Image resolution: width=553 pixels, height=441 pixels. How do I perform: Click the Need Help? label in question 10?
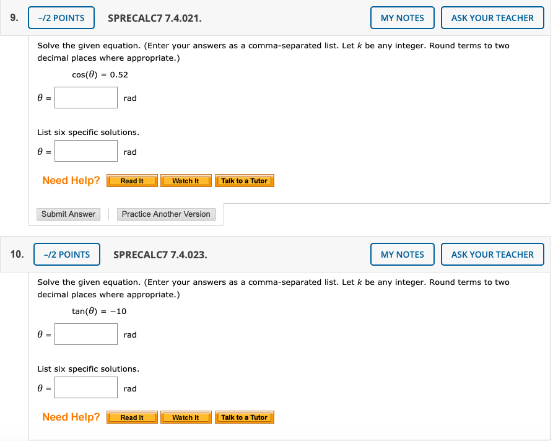tap(71, 417)
